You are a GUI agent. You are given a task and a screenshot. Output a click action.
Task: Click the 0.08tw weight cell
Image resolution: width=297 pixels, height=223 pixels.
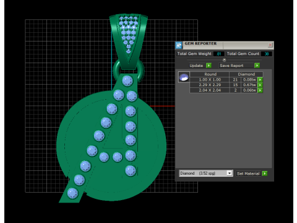click(x=249, y=80)
